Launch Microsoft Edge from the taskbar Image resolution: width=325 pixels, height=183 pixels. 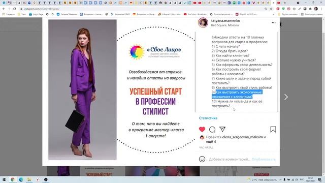coord(21,179)
